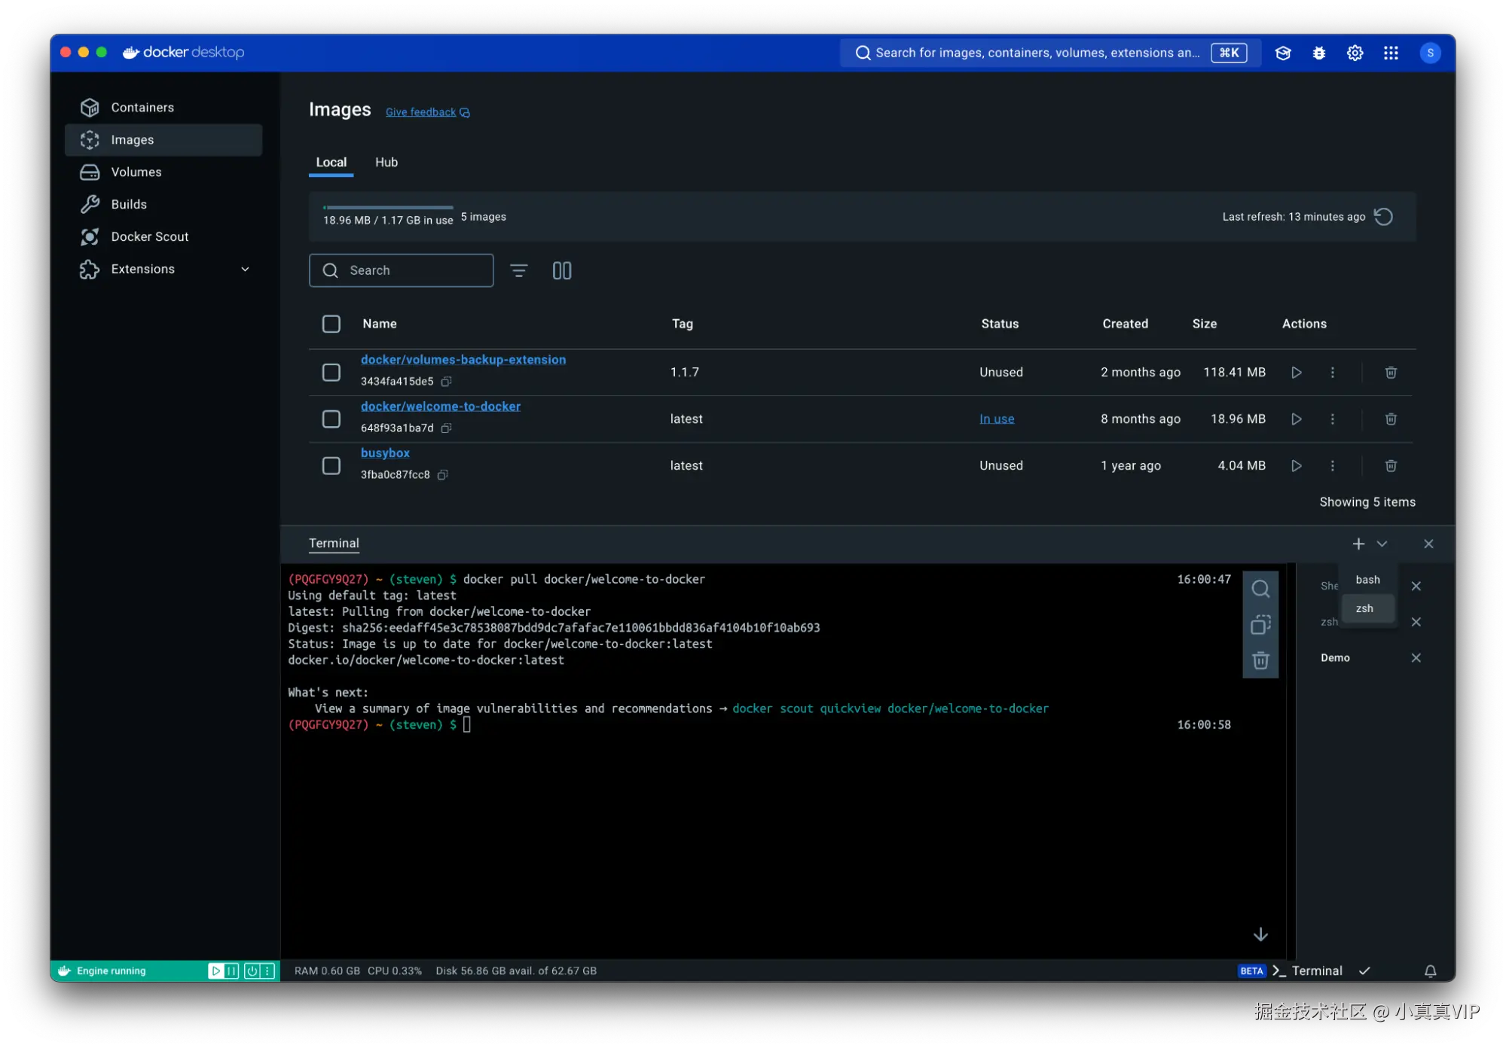Refresh the images list
The image size is (1506, 1048).
point(1383,217)
